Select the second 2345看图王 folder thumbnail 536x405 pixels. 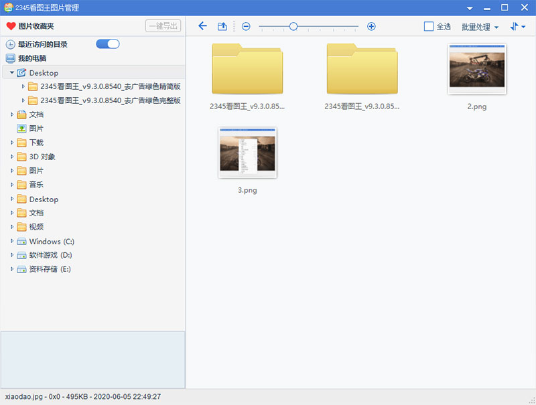362,69
